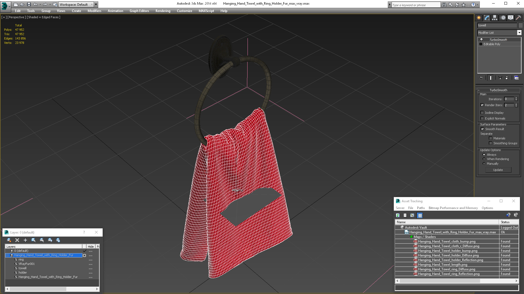Uncheck Smooth Result checkbox
Image resolution: width=524 pixels, height=294 pixels.
[482, 129]
